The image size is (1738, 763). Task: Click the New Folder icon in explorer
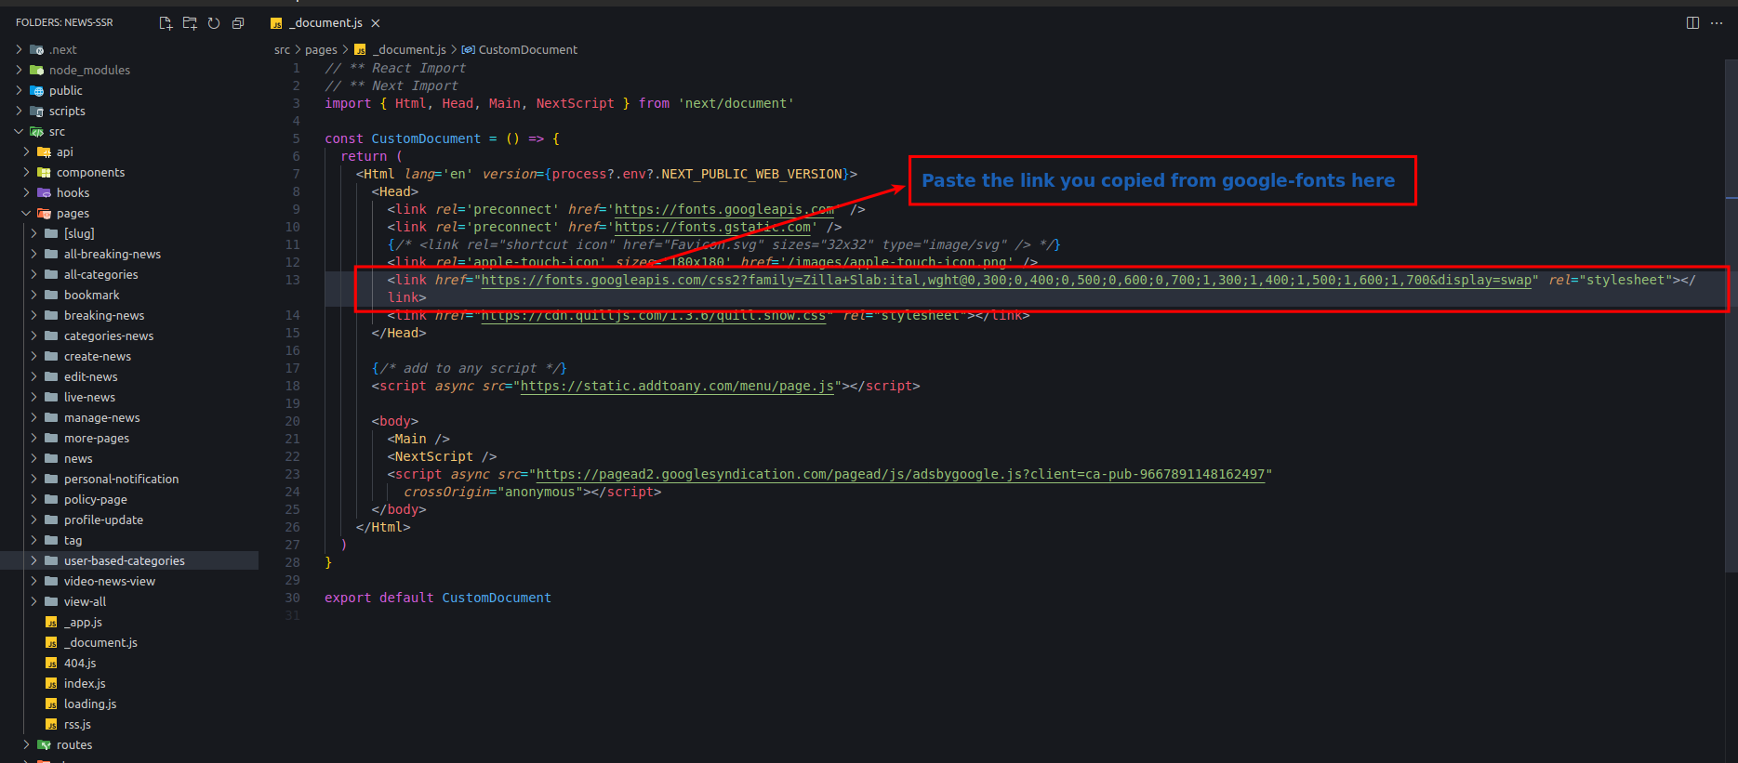click(x=190, y=23)
